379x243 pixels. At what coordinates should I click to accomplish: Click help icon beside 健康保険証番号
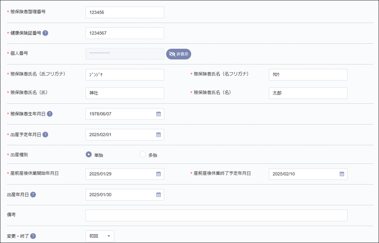point(46,33)
